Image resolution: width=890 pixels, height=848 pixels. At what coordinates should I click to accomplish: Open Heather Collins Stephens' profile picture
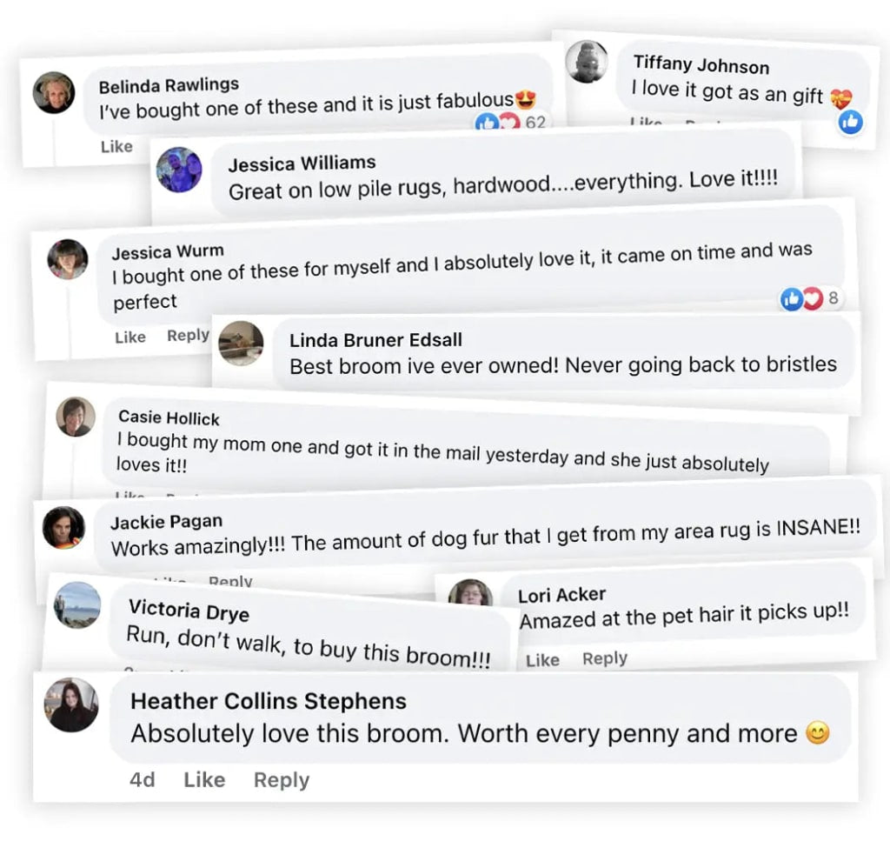click(x=72, y=704)
